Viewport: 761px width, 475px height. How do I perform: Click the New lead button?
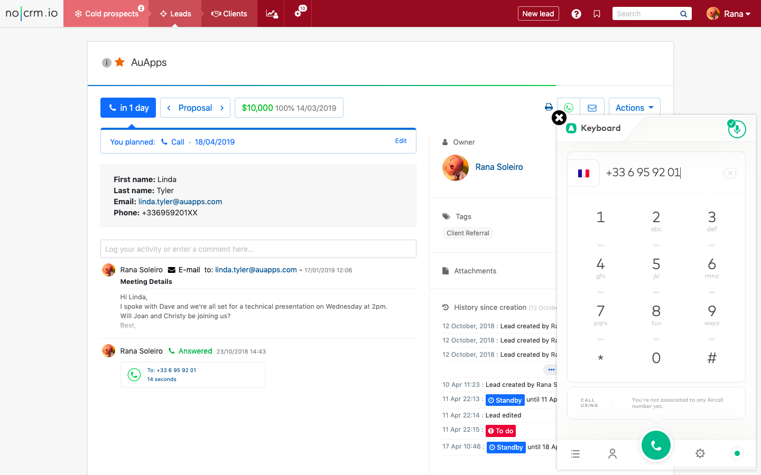pos(538,14)
